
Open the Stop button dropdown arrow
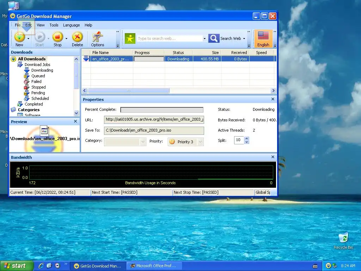pos(66,39)
